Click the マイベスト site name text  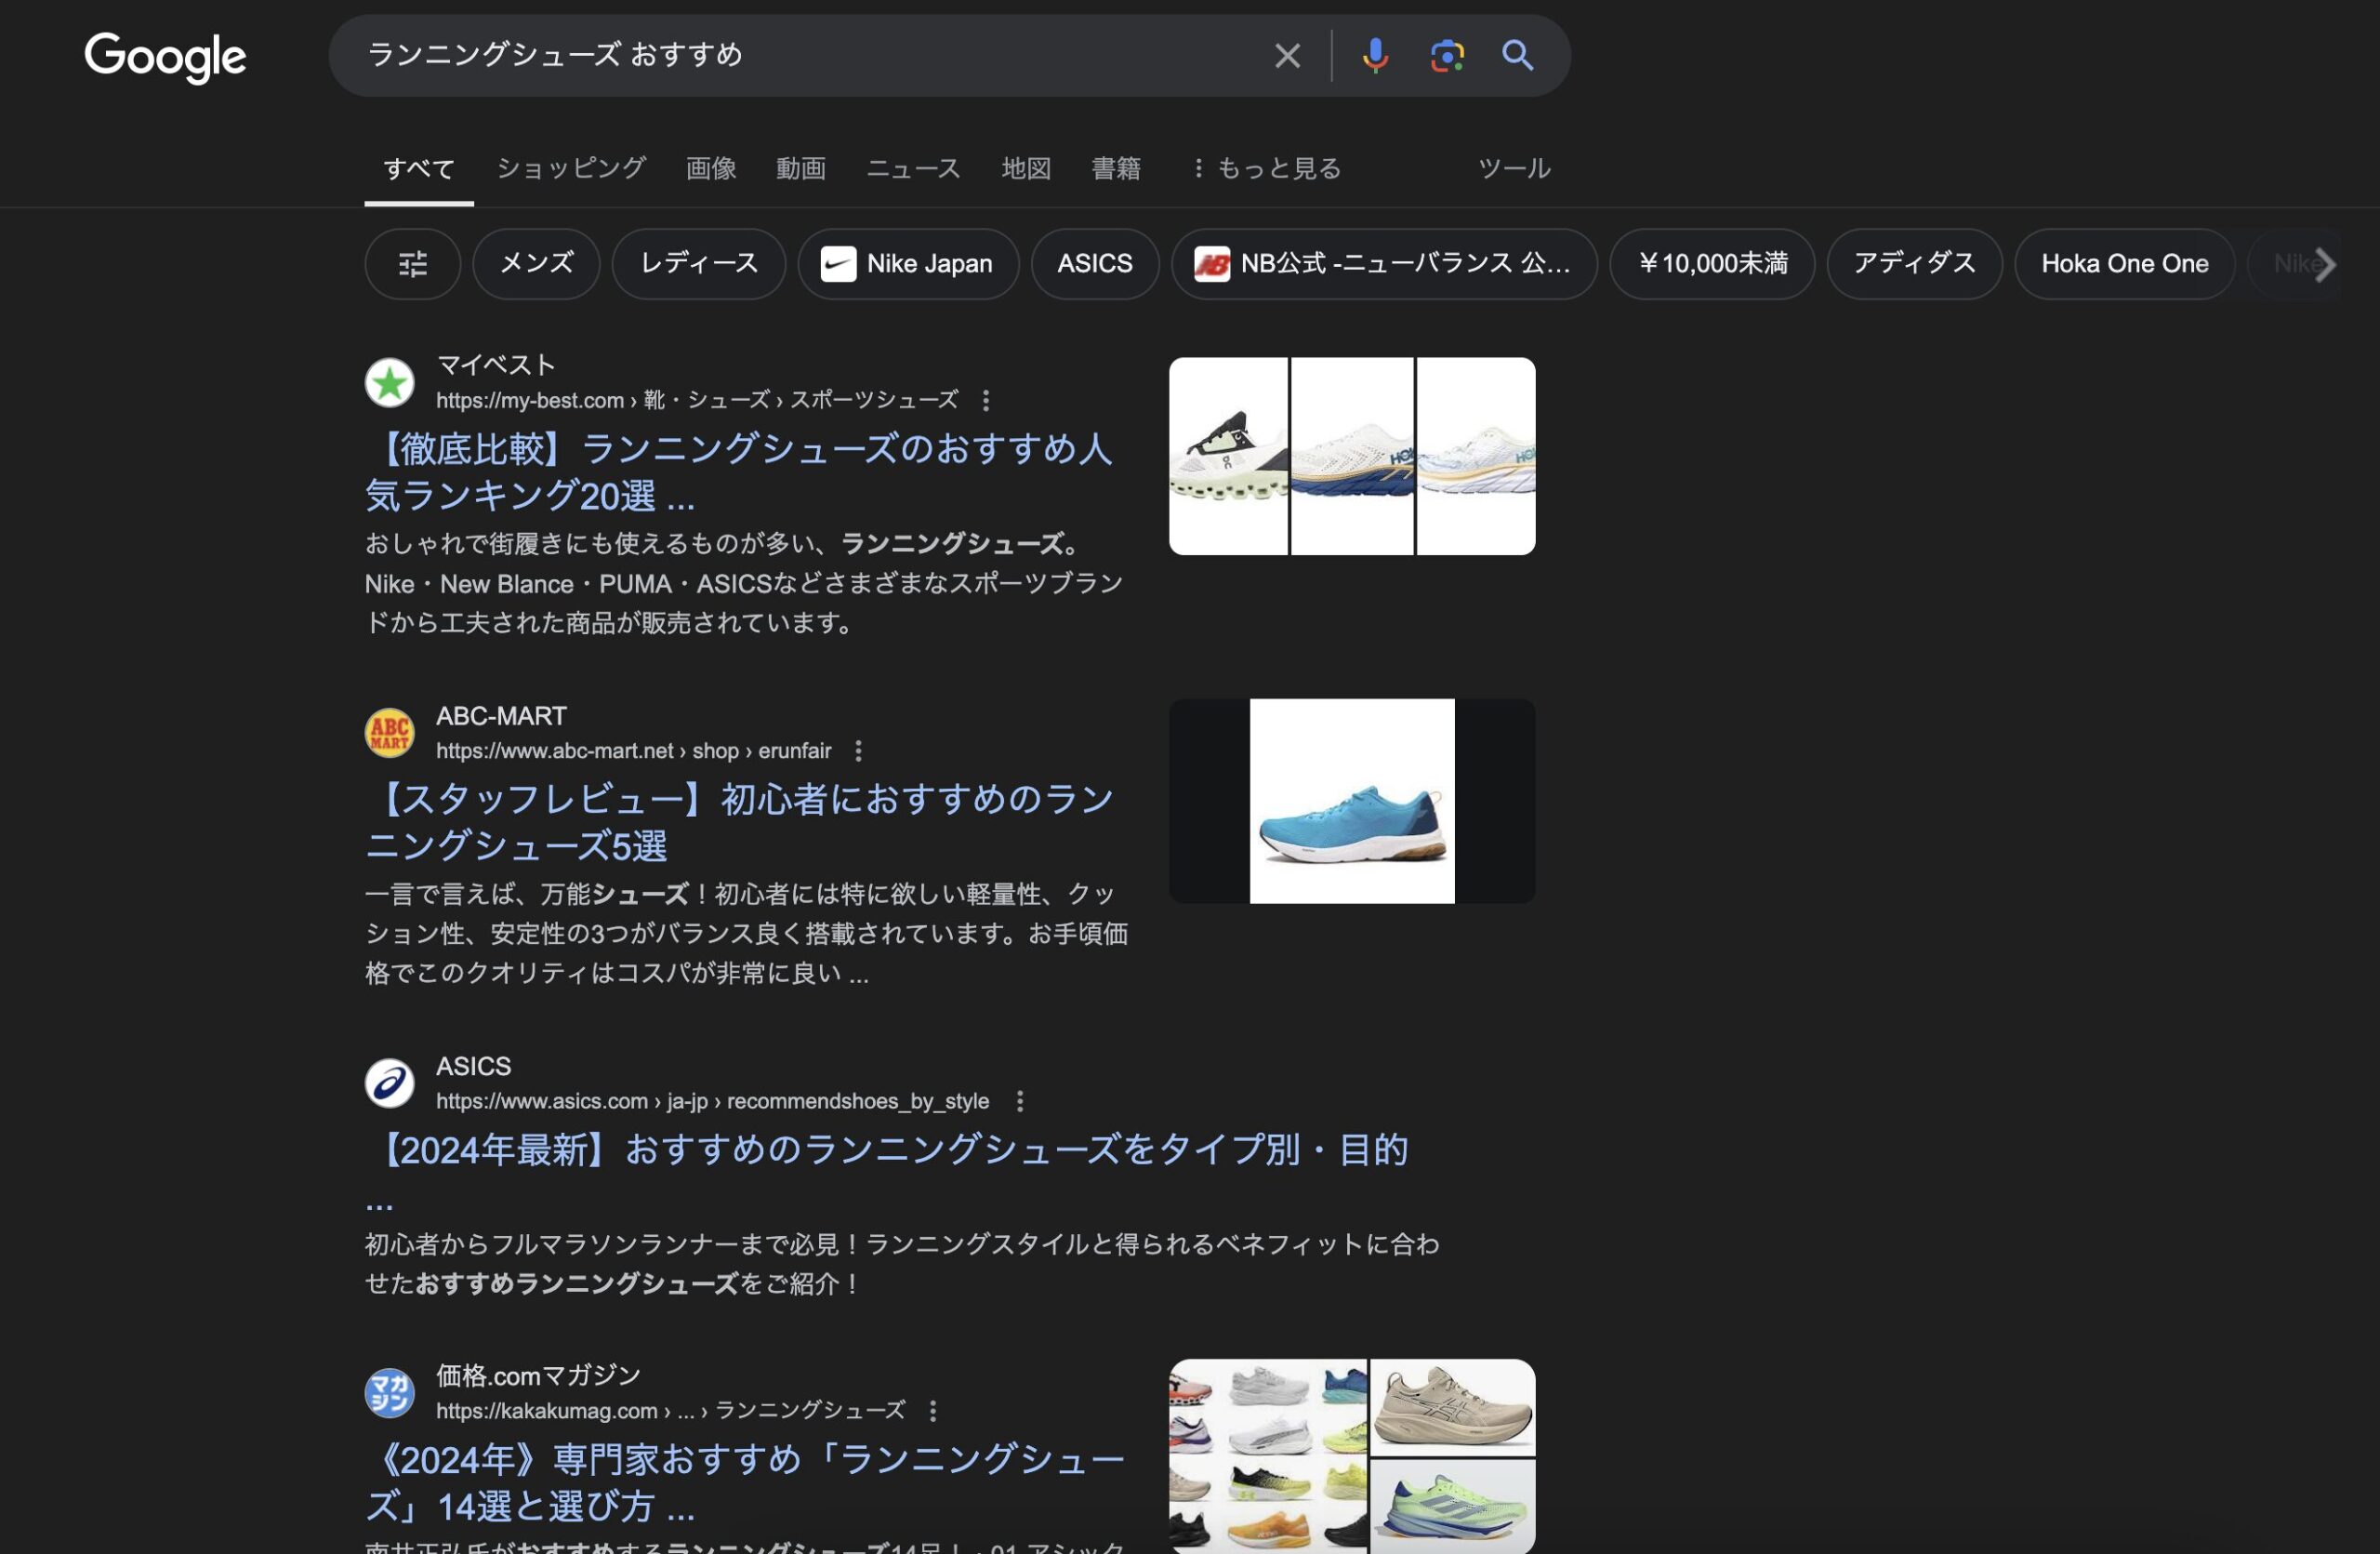[x=496, y=365]
